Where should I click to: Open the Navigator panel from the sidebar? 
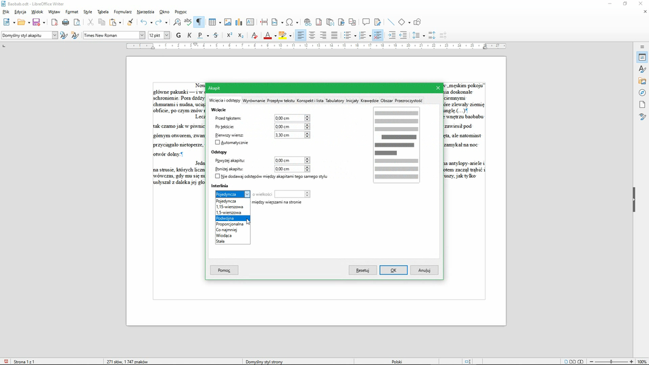point(642,93)
